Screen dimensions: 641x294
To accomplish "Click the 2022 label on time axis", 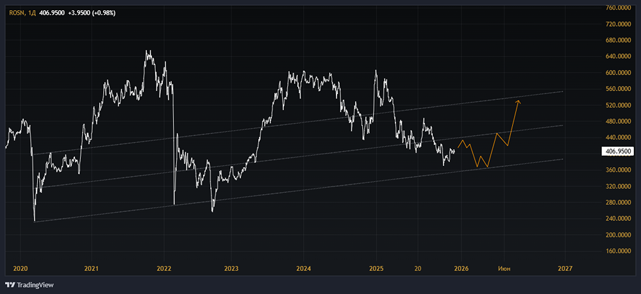I will [x=164, y=268].
